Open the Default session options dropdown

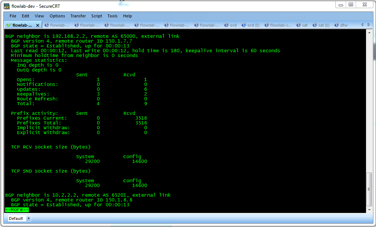click(x=28, y=218)
